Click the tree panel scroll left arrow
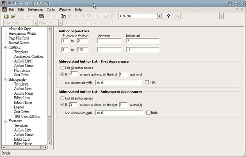 pyautogui.click(x=4, y=147)
